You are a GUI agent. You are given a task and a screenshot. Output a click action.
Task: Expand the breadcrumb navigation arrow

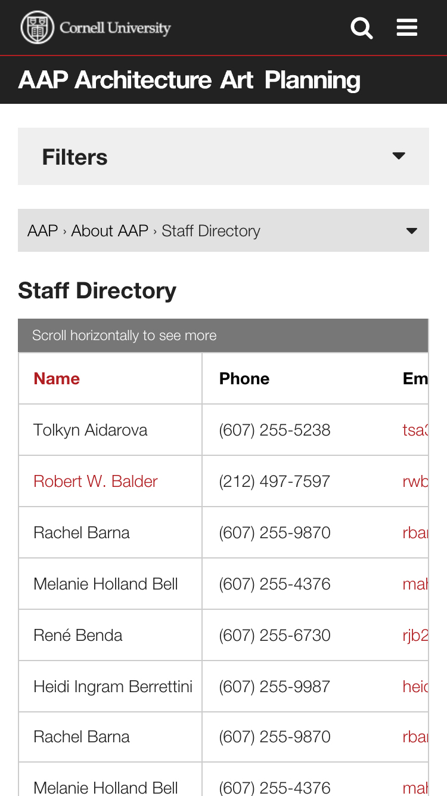pyautogui.click(x=411, y=231)
